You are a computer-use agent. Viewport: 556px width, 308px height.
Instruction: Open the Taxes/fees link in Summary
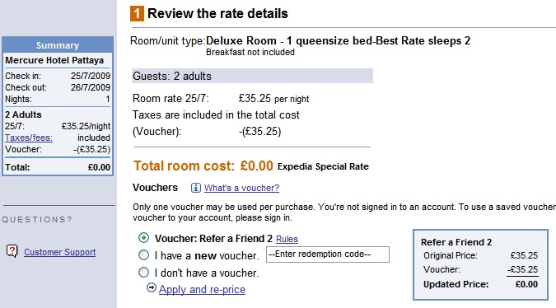click(29, 138)
